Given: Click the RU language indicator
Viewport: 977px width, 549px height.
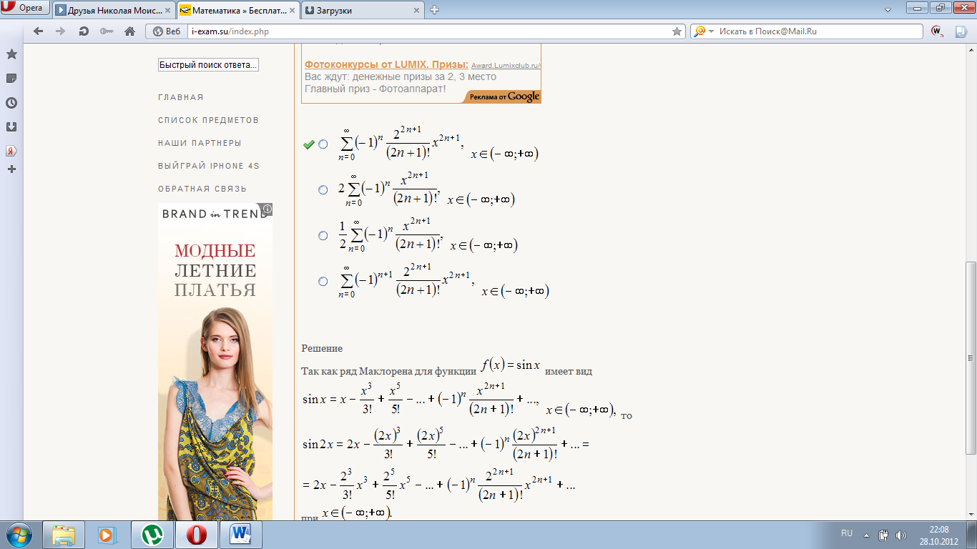Looking at the screenshot, I should point(847,534).
